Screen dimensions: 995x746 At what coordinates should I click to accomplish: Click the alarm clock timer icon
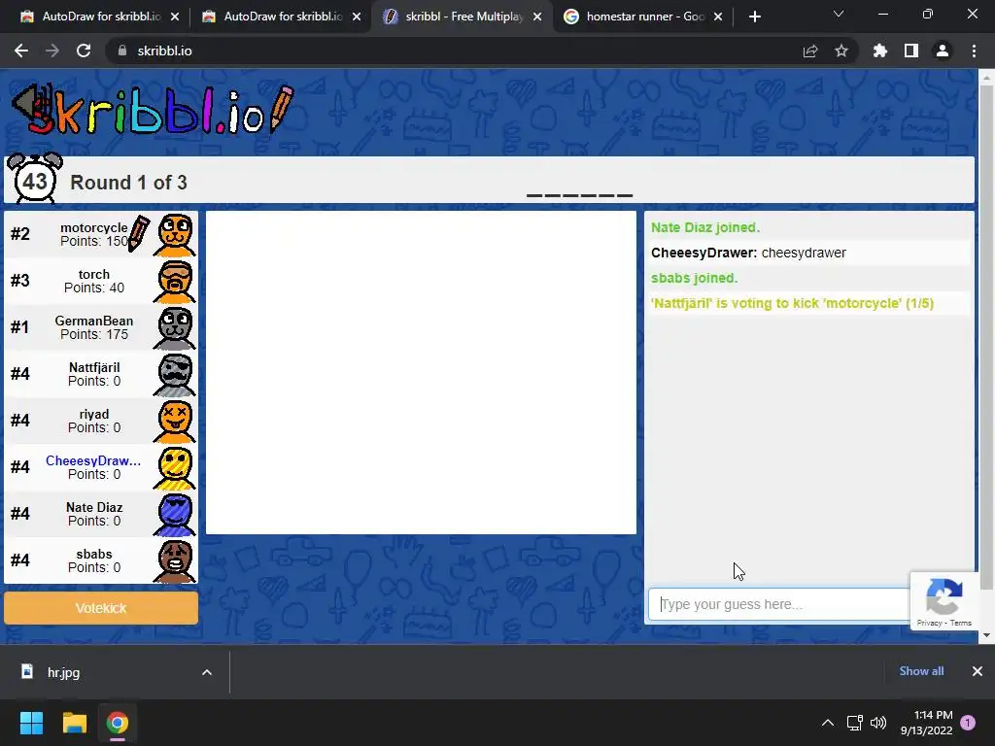tap(34, 179)
